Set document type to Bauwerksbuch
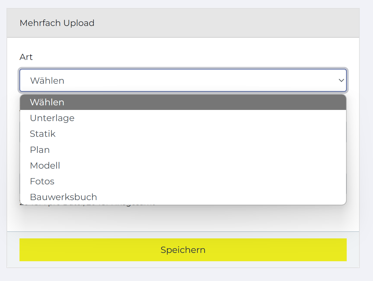The width and height of the screenshot is (373, 281). pos(183,197)
